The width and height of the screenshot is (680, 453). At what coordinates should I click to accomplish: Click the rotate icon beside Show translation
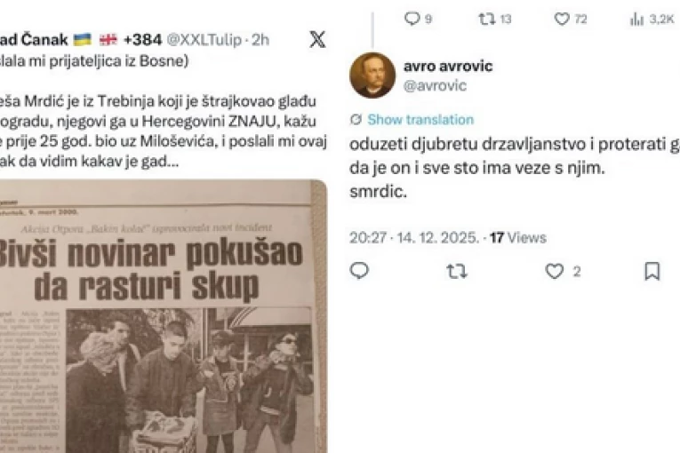click(356, 120)
